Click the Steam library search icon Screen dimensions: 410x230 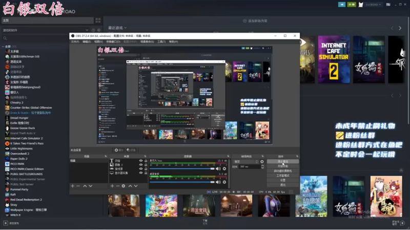(x=5, y=38)
